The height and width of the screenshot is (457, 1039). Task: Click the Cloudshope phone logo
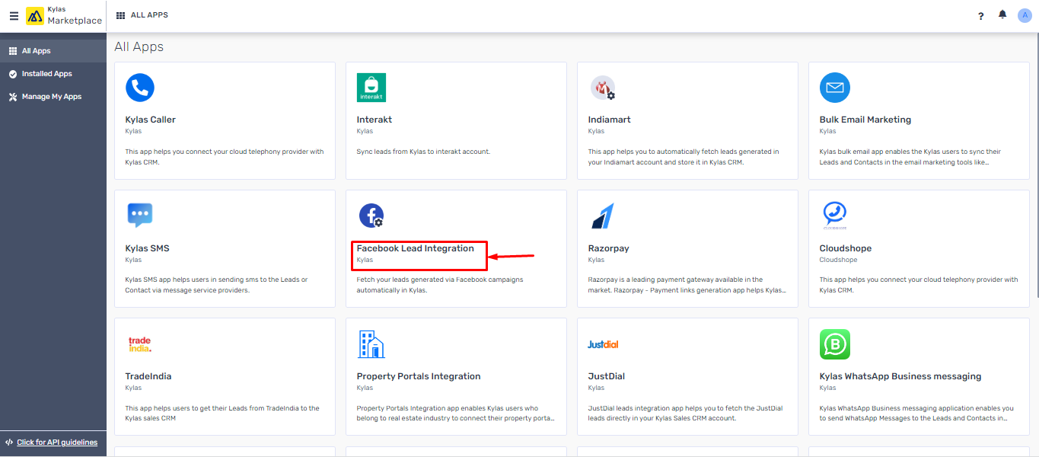pyautogui.click(x=834, y=216)
